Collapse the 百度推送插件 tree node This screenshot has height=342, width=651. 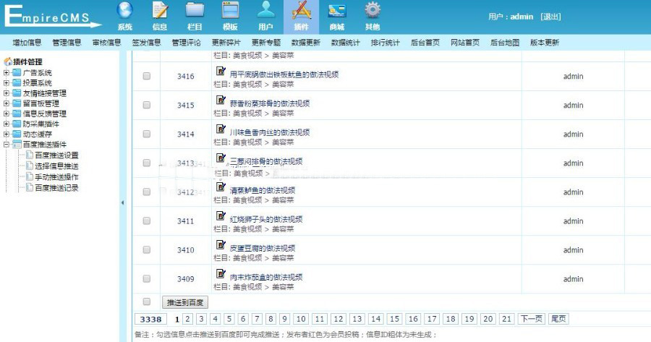(x=7, y=145)
